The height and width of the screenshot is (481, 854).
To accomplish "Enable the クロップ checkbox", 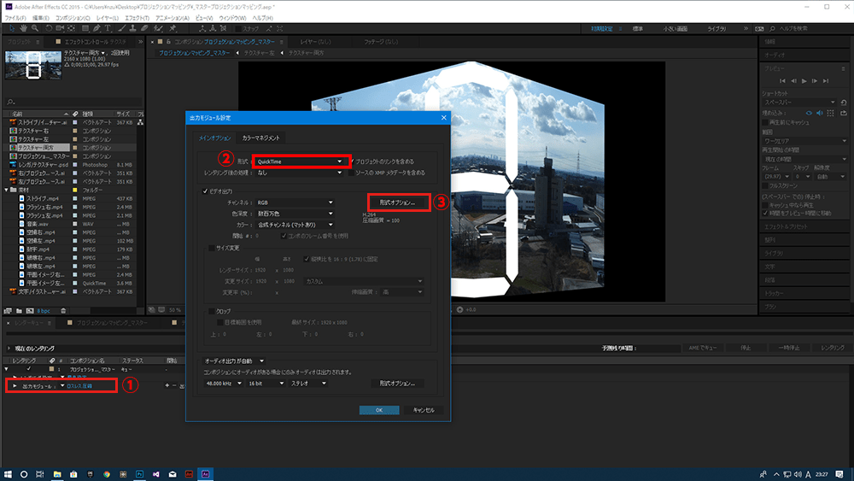I will pyautogui.click(x=213, y=312).
